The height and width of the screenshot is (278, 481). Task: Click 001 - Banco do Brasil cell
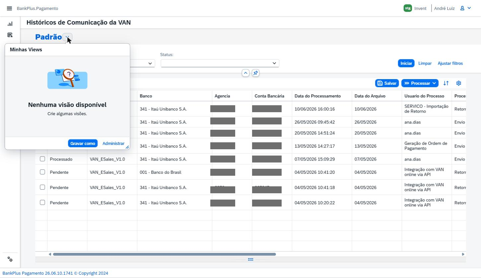pyautogui.click(x=174, y=172)
